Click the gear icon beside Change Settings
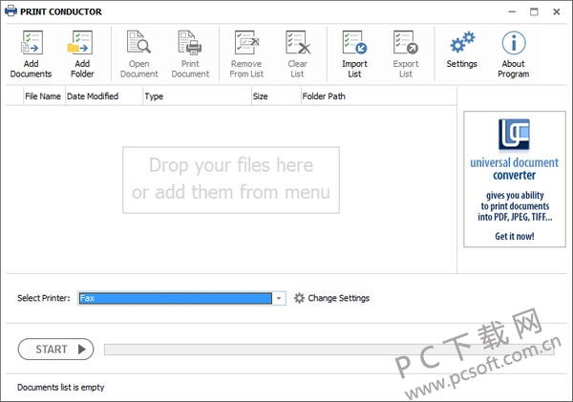Screen dimensions: 573x402 299,298
